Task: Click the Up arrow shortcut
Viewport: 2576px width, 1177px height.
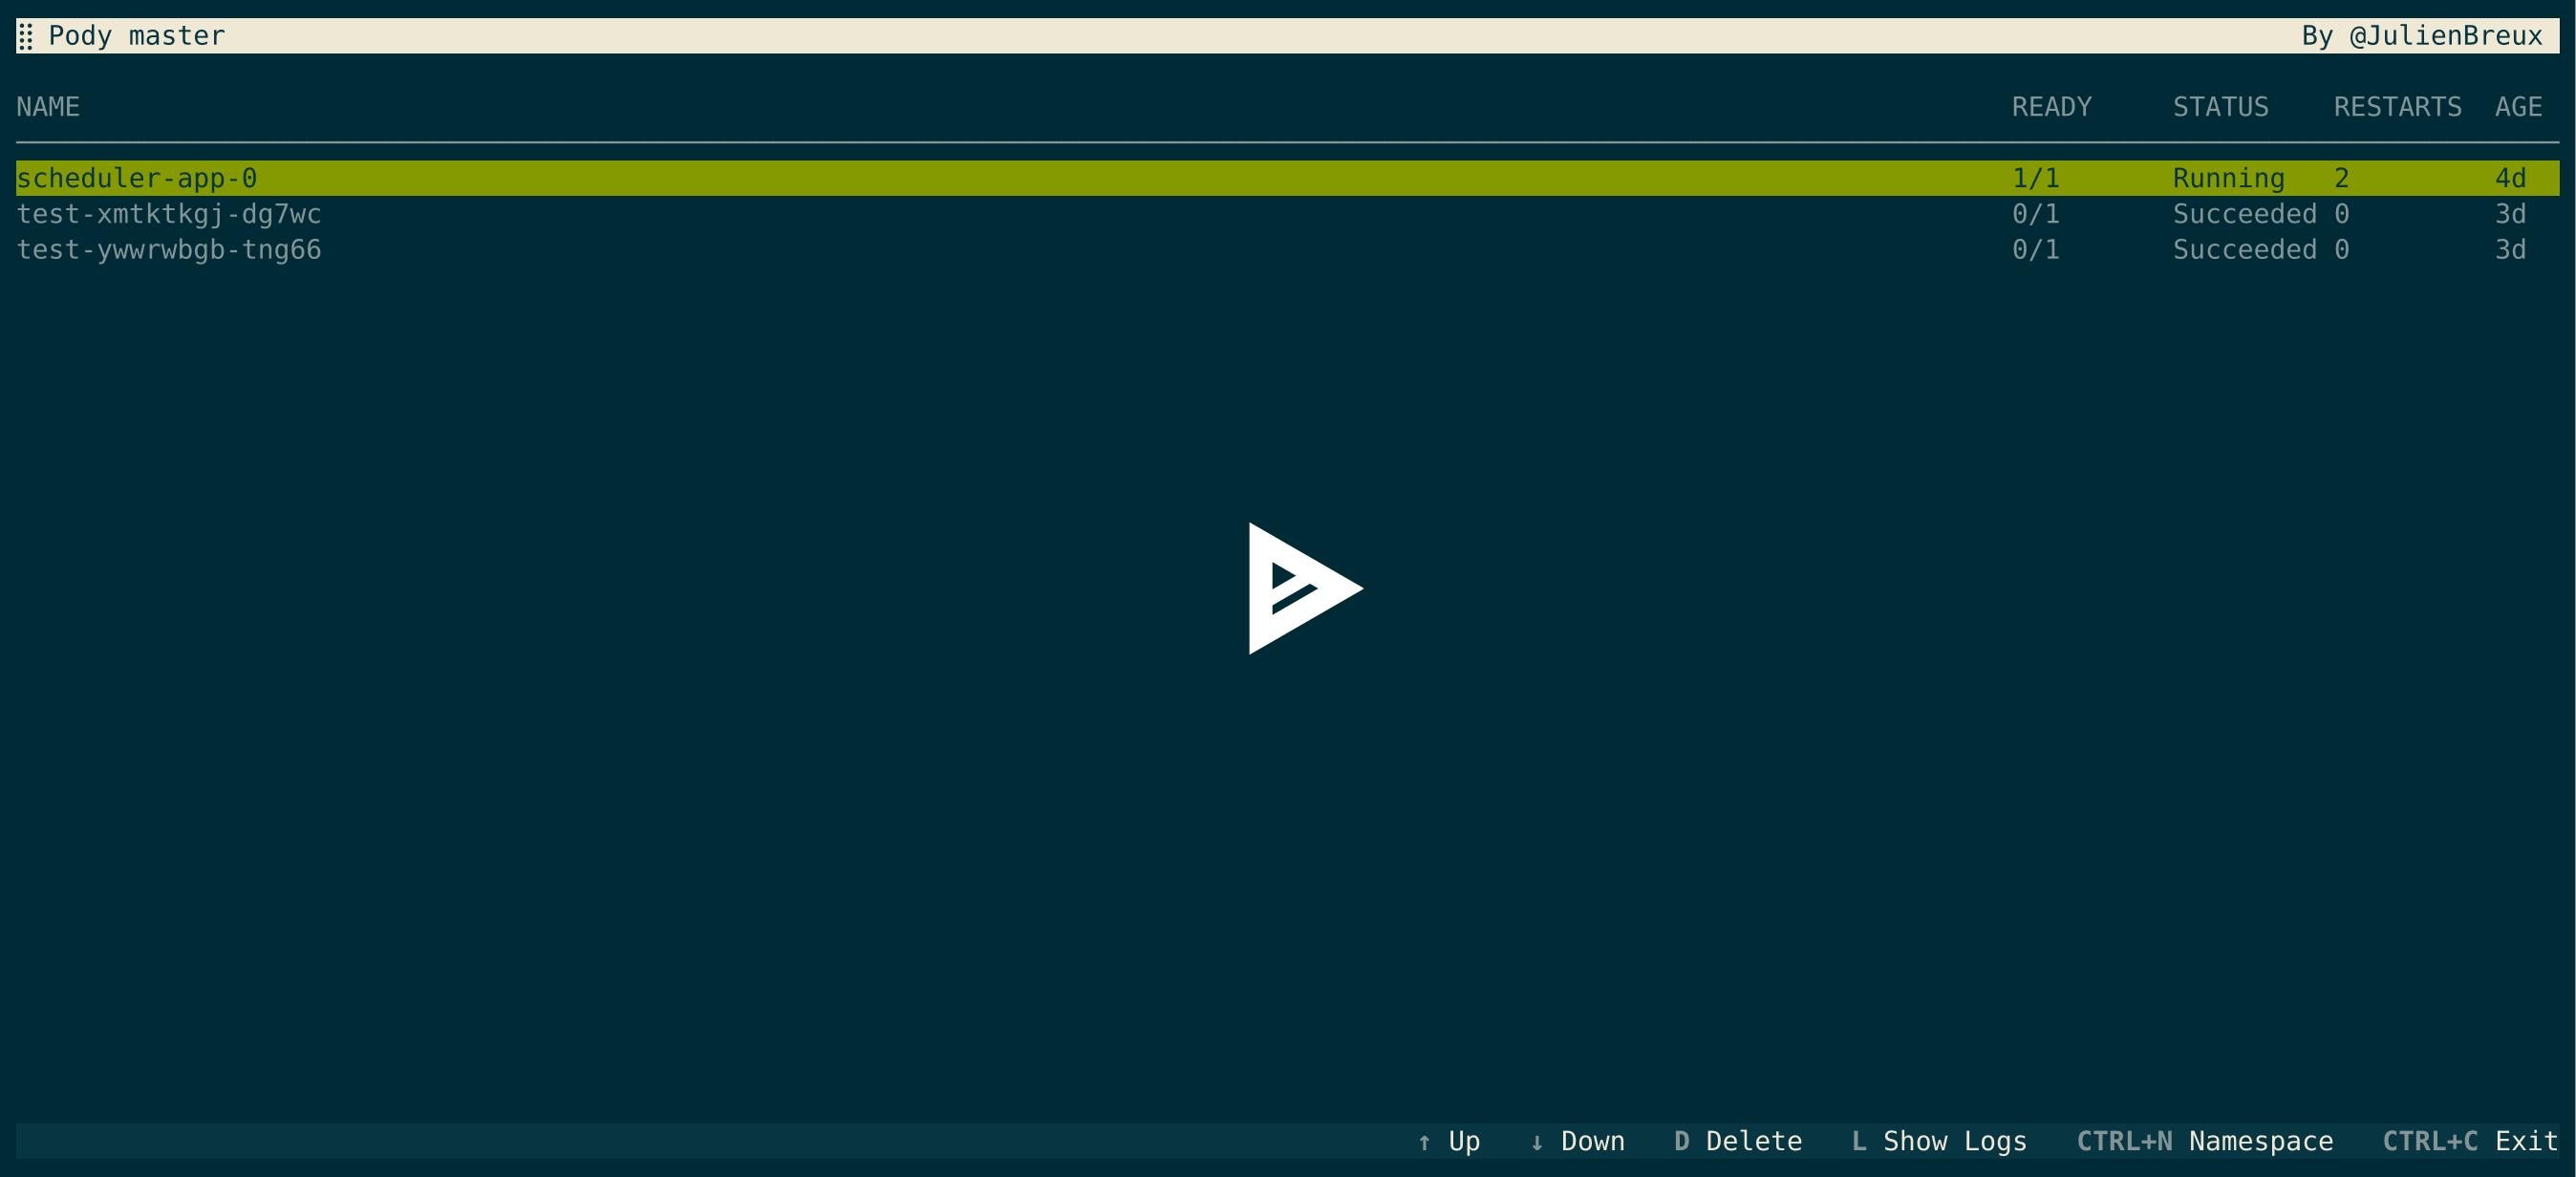Action: point(1448,1141)
